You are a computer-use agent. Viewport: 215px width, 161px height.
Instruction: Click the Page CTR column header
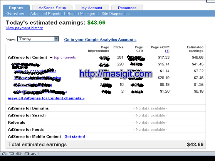139,49
